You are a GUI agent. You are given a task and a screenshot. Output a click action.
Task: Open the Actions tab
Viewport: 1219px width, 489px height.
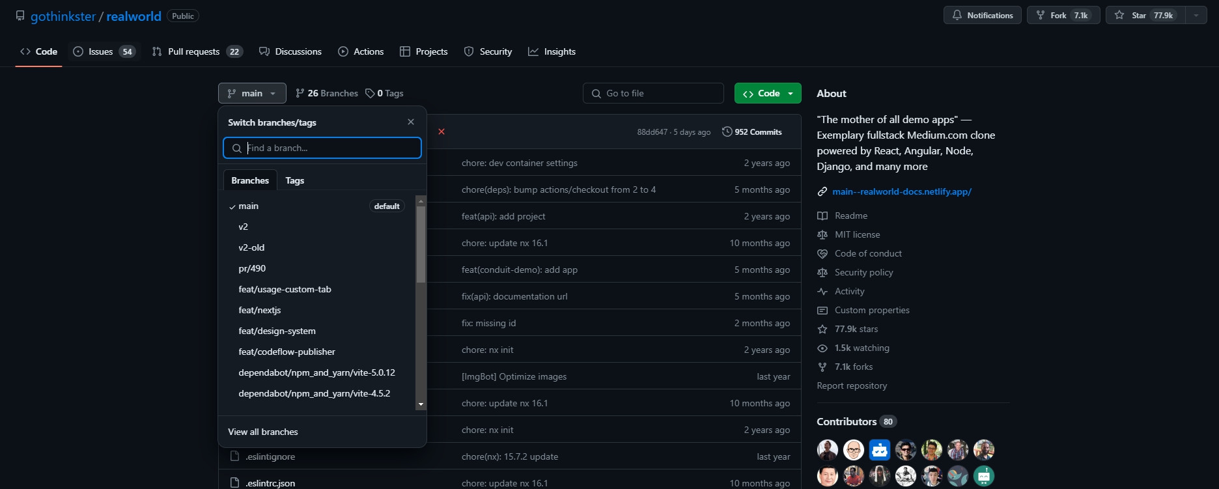(x=361, y=51)
